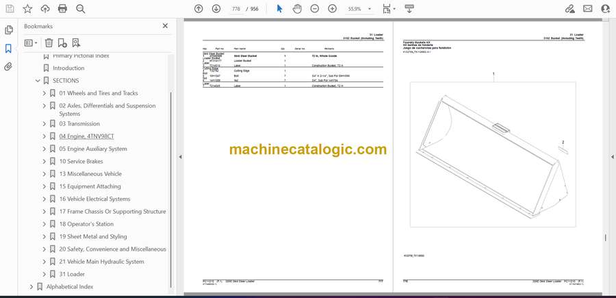Open 20 Safety, Convenience and Miscellaneous
Image resolution: width=616 pixels, height=298 pixels.
pos(113,249)
